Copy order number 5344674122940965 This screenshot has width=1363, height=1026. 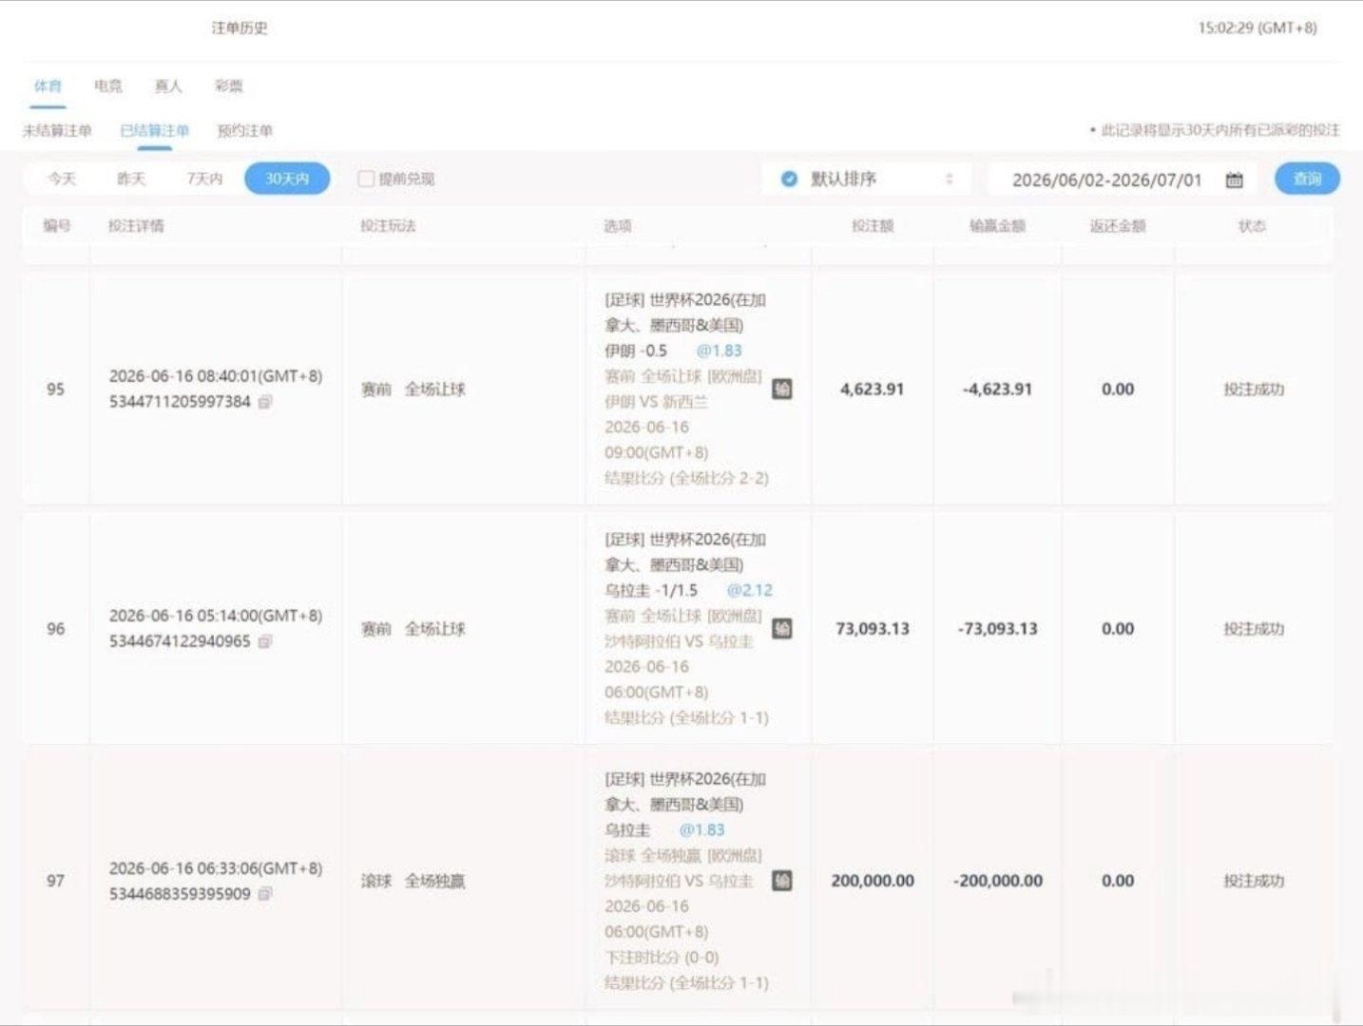(265, 641)
